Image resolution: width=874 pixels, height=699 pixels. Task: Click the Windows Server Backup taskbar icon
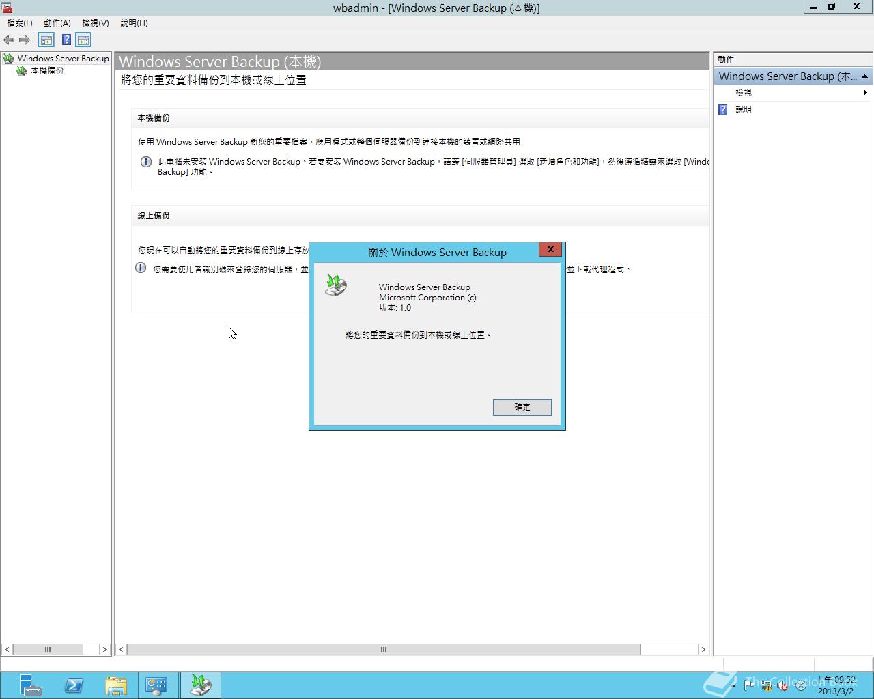coord(201,685)
